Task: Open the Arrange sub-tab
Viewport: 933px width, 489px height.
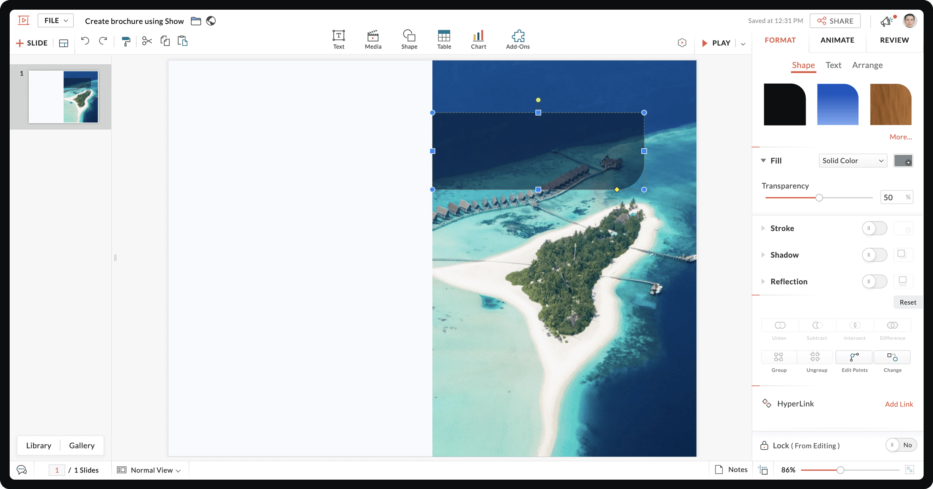Action: pyautogui.click(x=867, y=65)
